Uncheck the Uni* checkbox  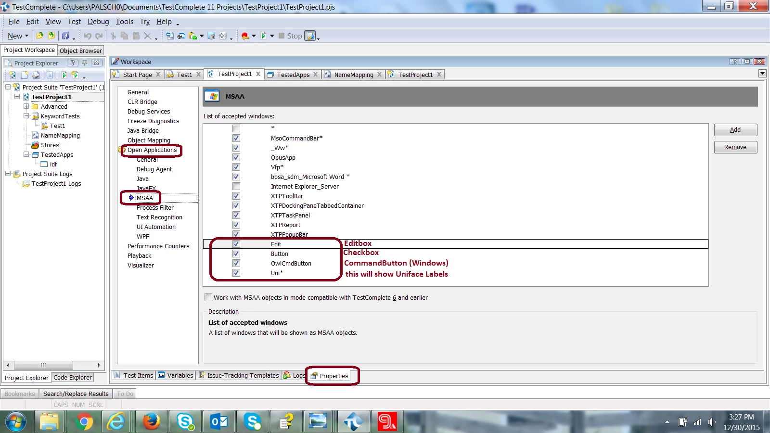click(236, 273)
